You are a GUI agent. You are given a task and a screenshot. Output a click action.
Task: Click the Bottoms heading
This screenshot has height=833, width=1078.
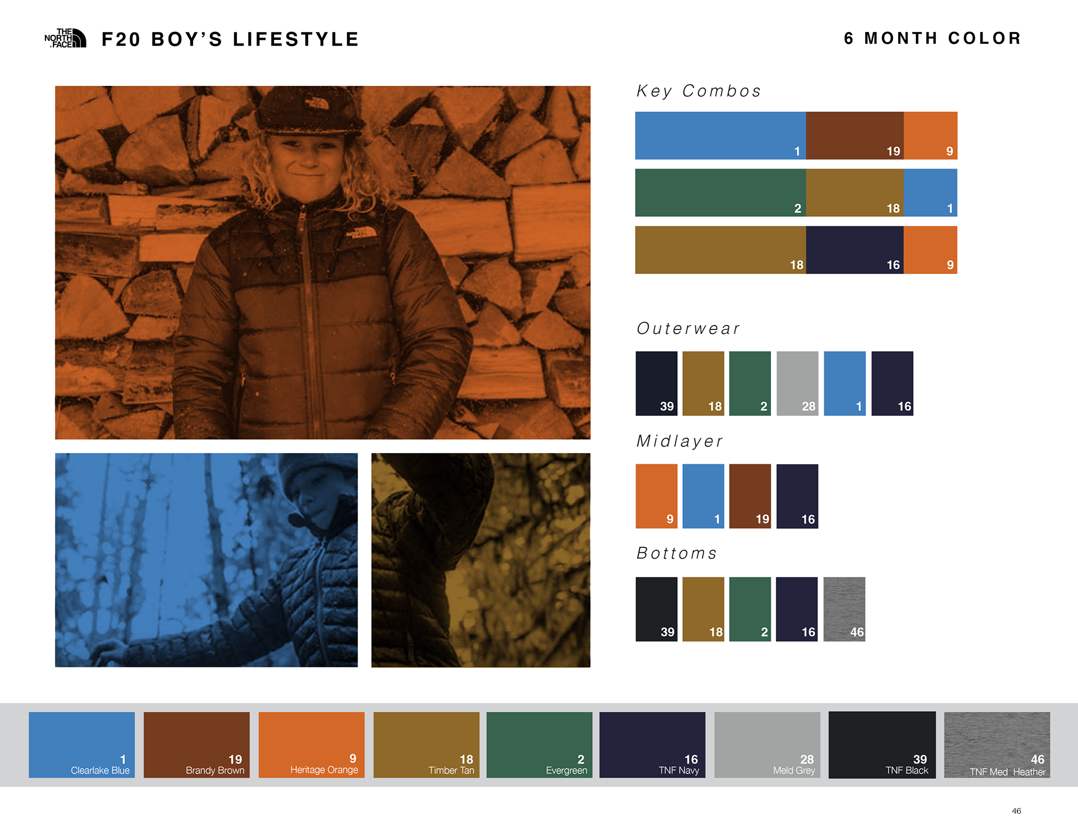[677, 553]
